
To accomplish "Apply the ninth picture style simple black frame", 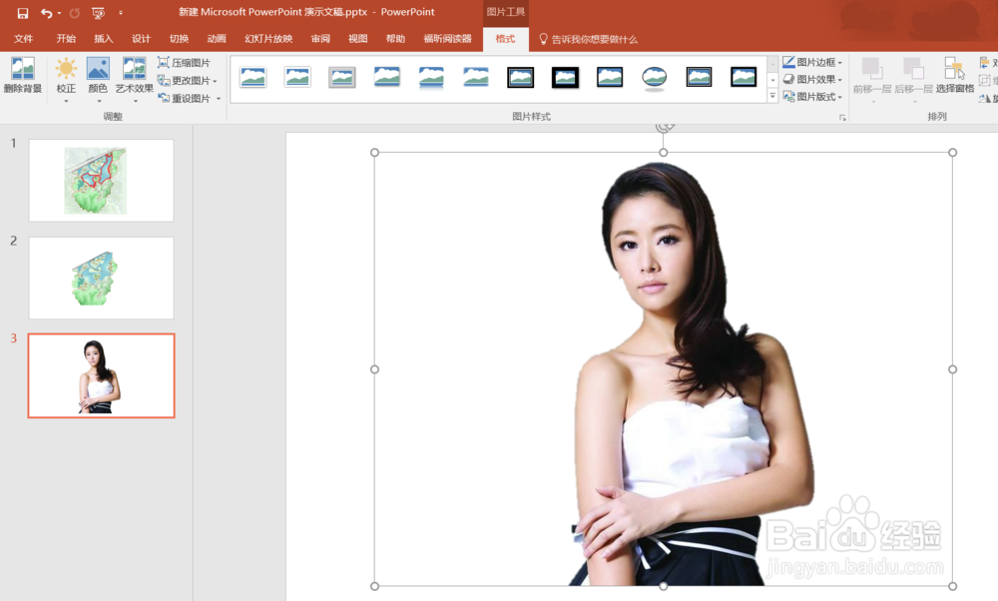I will point(610,78).
